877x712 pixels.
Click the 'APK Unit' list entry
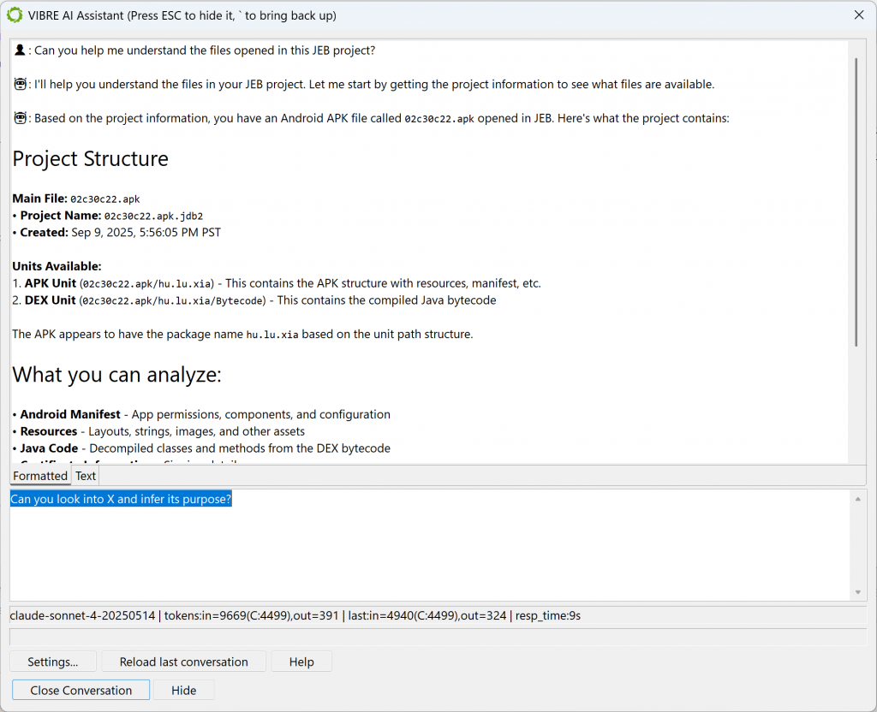tap(277, 283)
